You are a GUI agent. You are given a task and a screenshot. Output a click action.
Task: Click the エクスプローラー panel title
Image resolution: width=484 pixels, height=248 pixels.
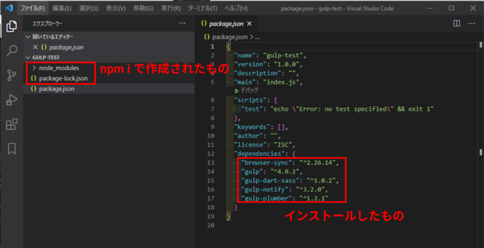tap(47, 24)
